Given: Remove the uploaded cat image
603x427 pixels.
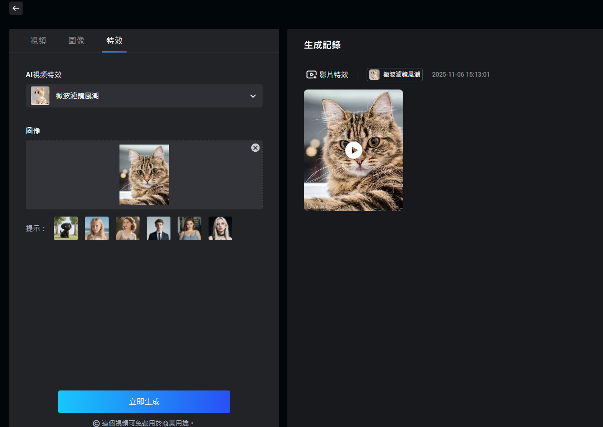Looking at the screenshot, I should click(255, 148).
